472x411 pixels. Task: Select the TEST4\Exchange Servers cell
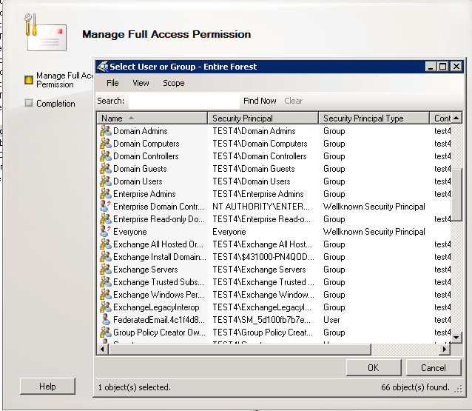click(x=259, y=270)
